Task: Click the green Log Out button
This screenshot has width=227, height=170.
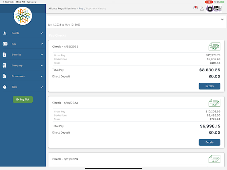Action: (23, 100)
